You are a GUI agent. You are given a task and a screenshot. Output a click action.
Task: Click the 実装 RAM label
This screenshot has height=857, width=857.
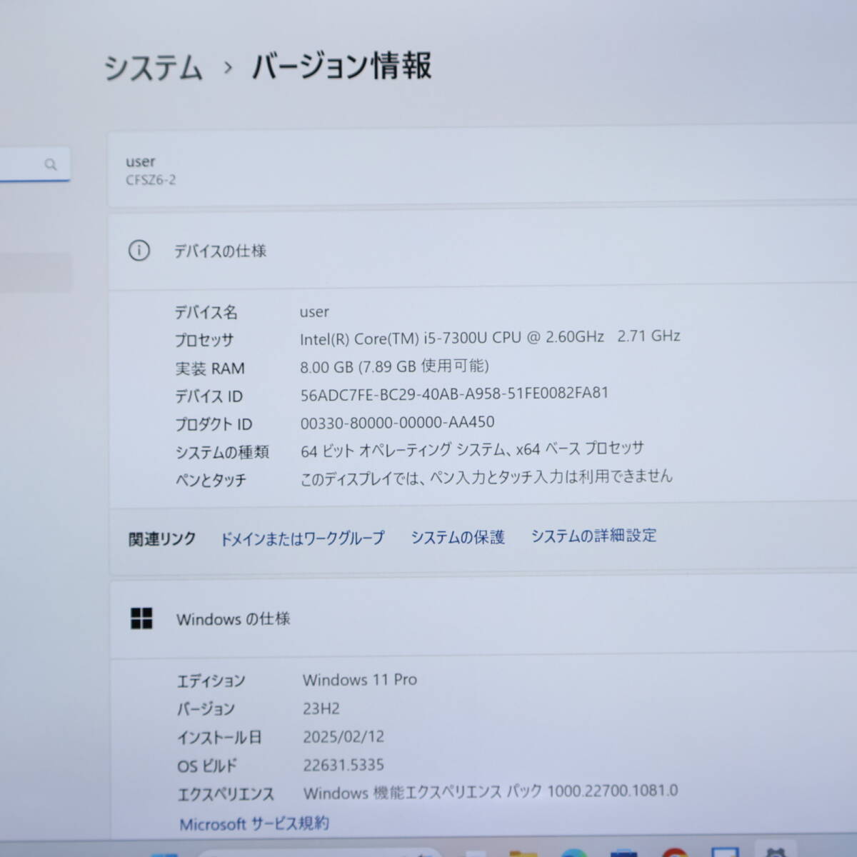(x=210, y=369)
